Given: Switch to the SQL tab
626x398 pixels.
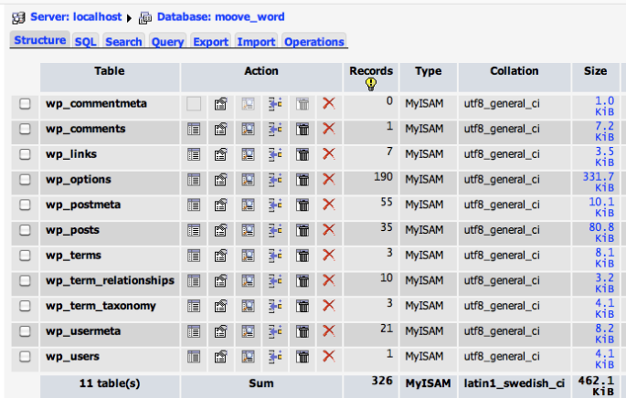Looking at the screenshot, I should (85, 42).
